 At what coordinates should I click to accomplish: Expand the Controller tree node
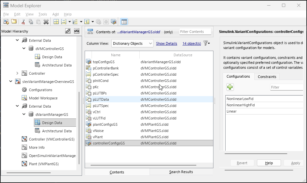point(17,73)
